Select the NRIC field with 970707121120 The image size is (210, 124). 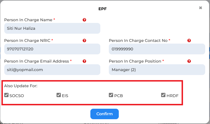click(52, 49)
